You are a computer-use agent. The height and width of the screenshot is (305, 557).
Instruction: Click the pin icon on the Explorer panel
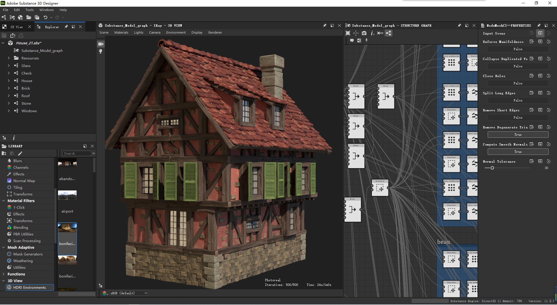(66, 27)
